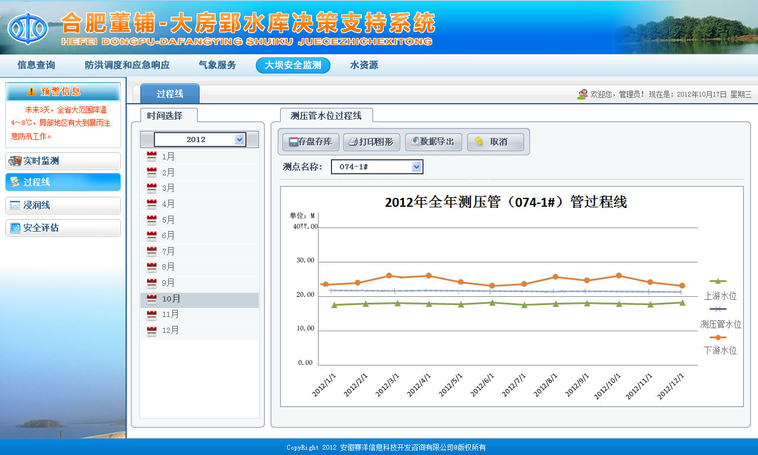The image size is (758, 455).
Task: Click the calendar icon beside 5月
Action: pyautogui.click(x=152, y=220)
